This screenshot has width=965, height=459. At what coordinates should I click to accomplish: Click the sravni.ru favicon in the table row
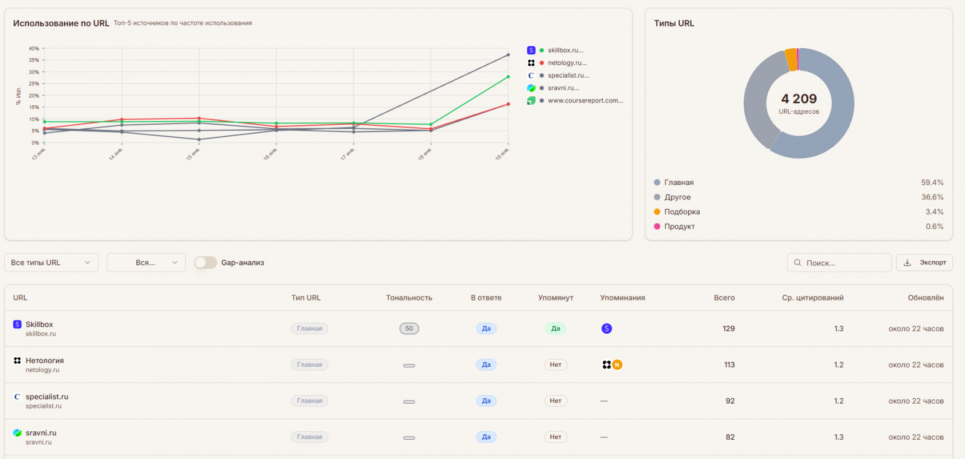(17, 433)
